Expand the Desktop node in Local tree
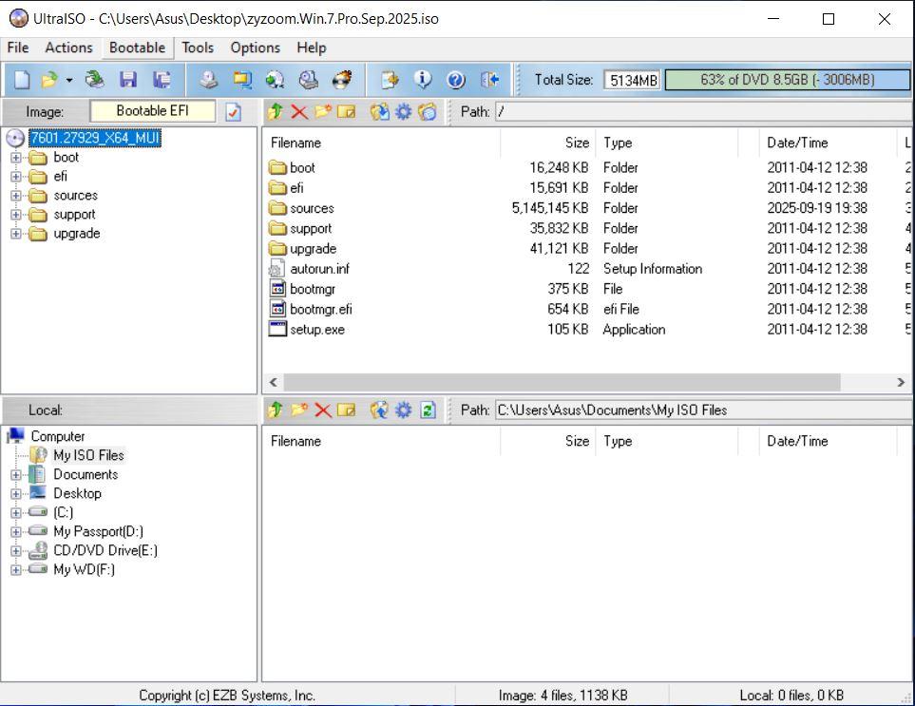Screen dimensions: 915x706 (x=15, y=493)
